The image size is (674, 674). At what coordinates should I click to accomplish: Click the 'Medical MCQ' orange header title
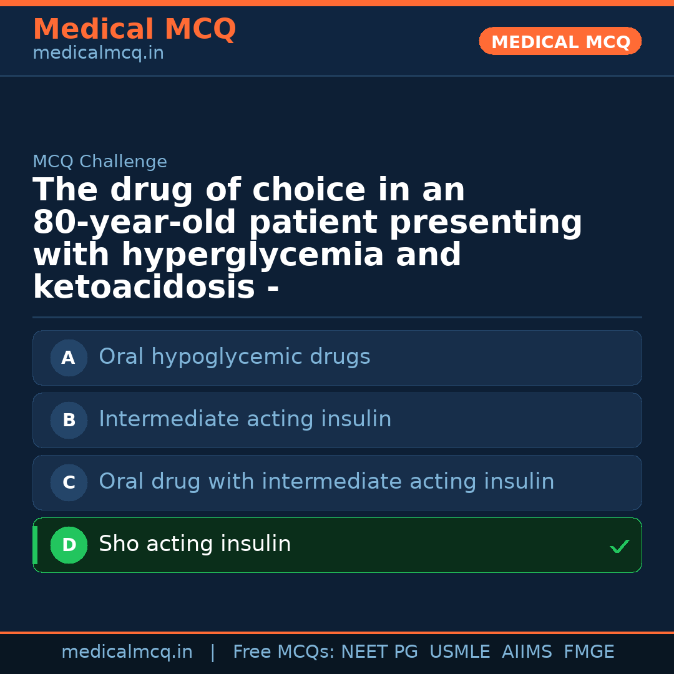[134, 29]
